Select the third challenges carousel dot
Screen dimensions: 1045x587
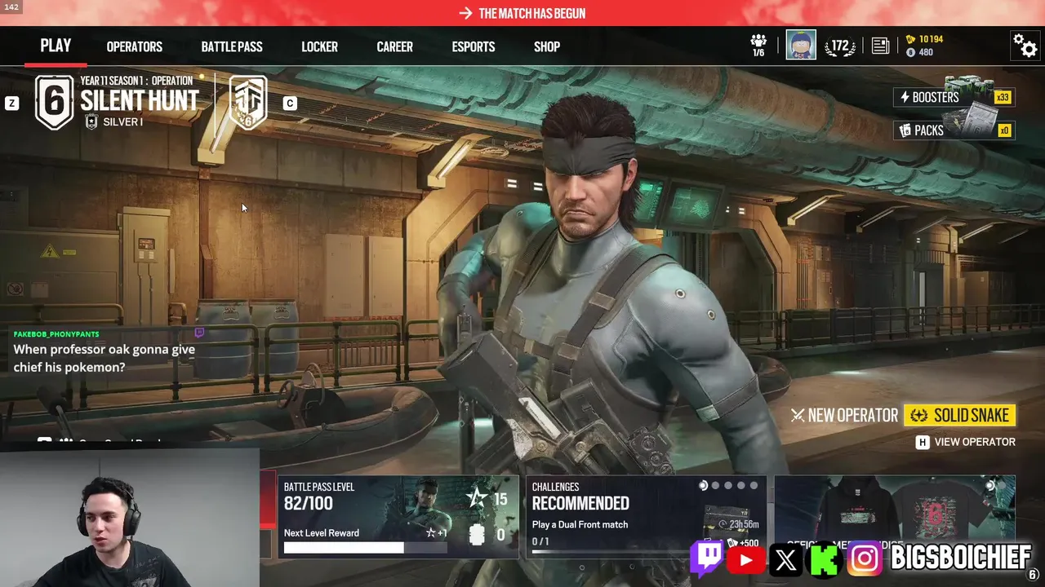(728, 486)
